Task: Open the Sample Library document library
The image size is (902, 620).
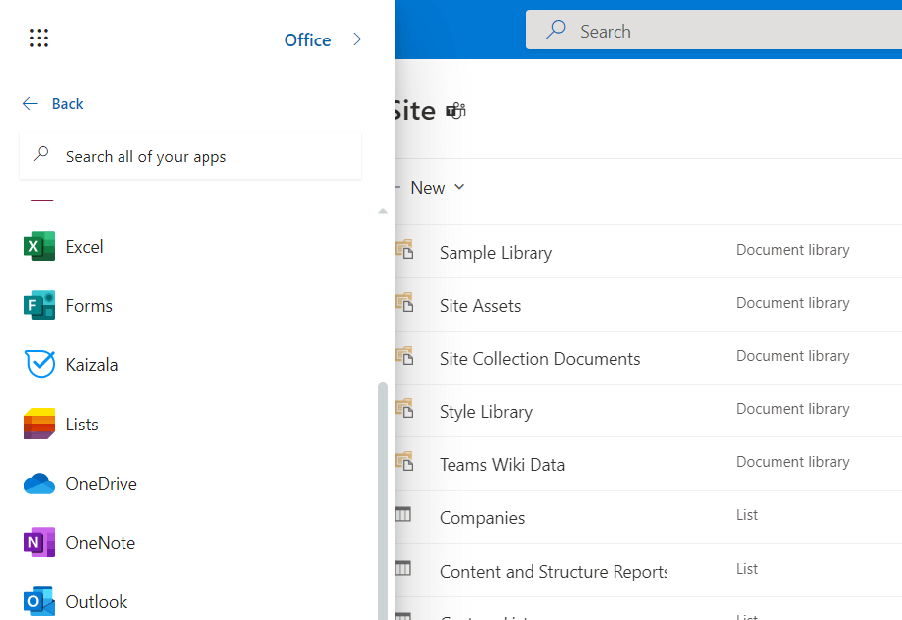Action: 496,253
